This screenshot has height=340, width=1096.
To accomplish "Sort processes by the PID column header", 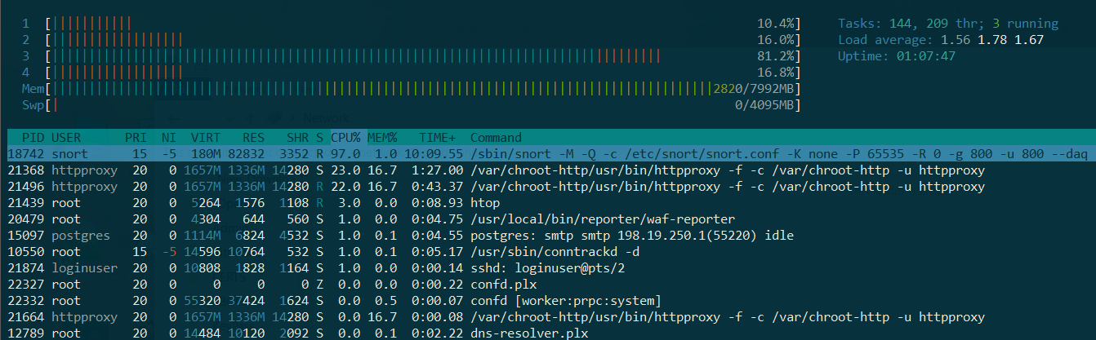I will (33, 137).
